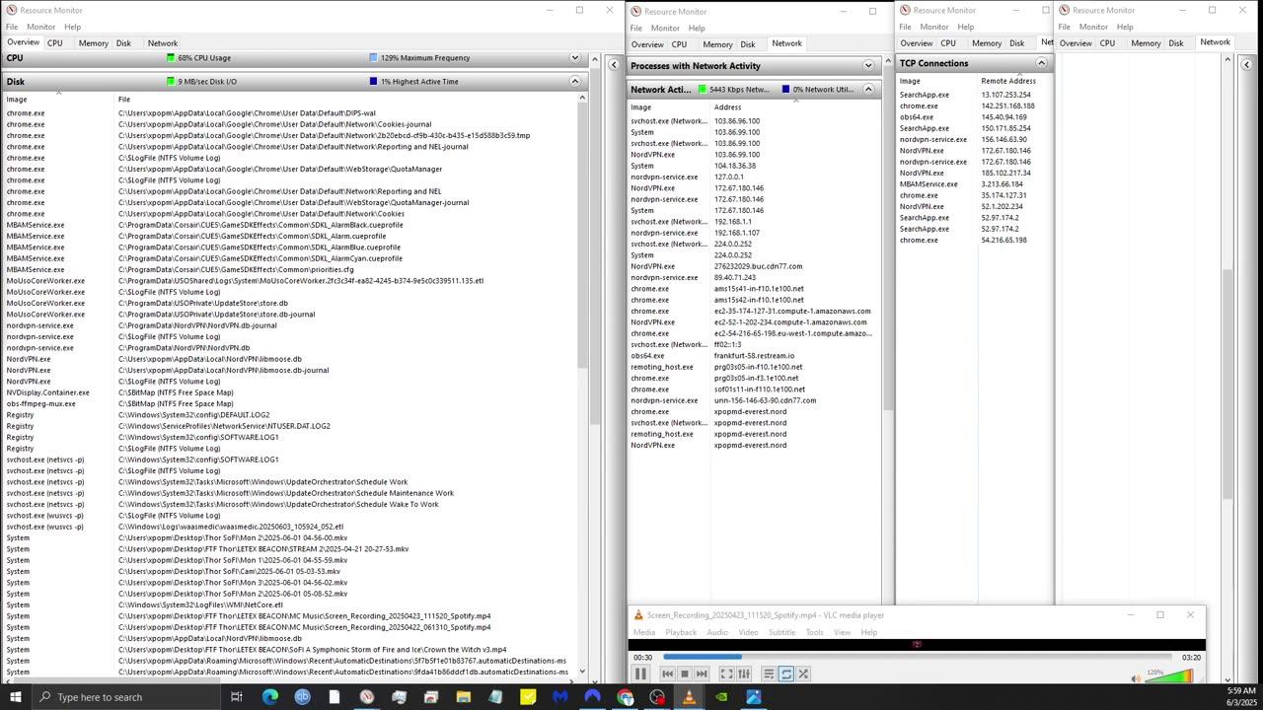Open Google Chrome taskbar icon
Screen dimensions: 1263x710
[x=625, y=697]
